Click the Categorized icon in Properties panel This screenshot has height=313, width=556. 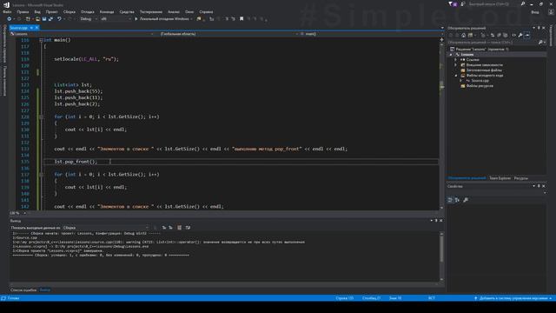[450, 200]
